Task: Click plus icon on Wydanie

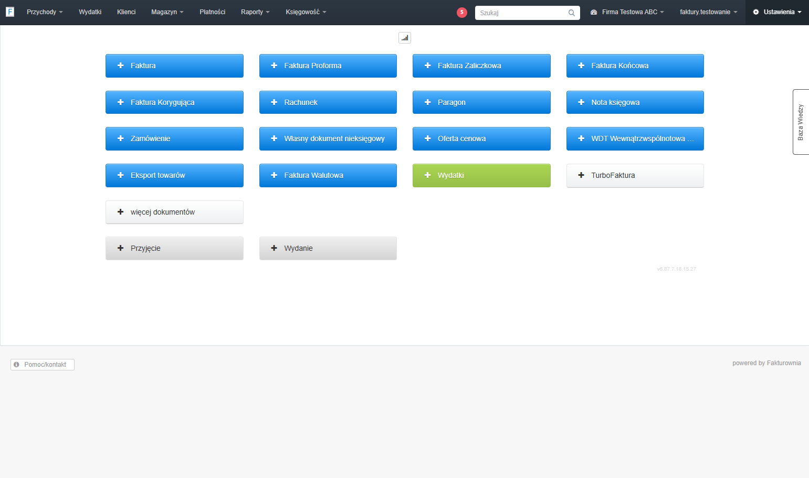Action: point(274,248)
